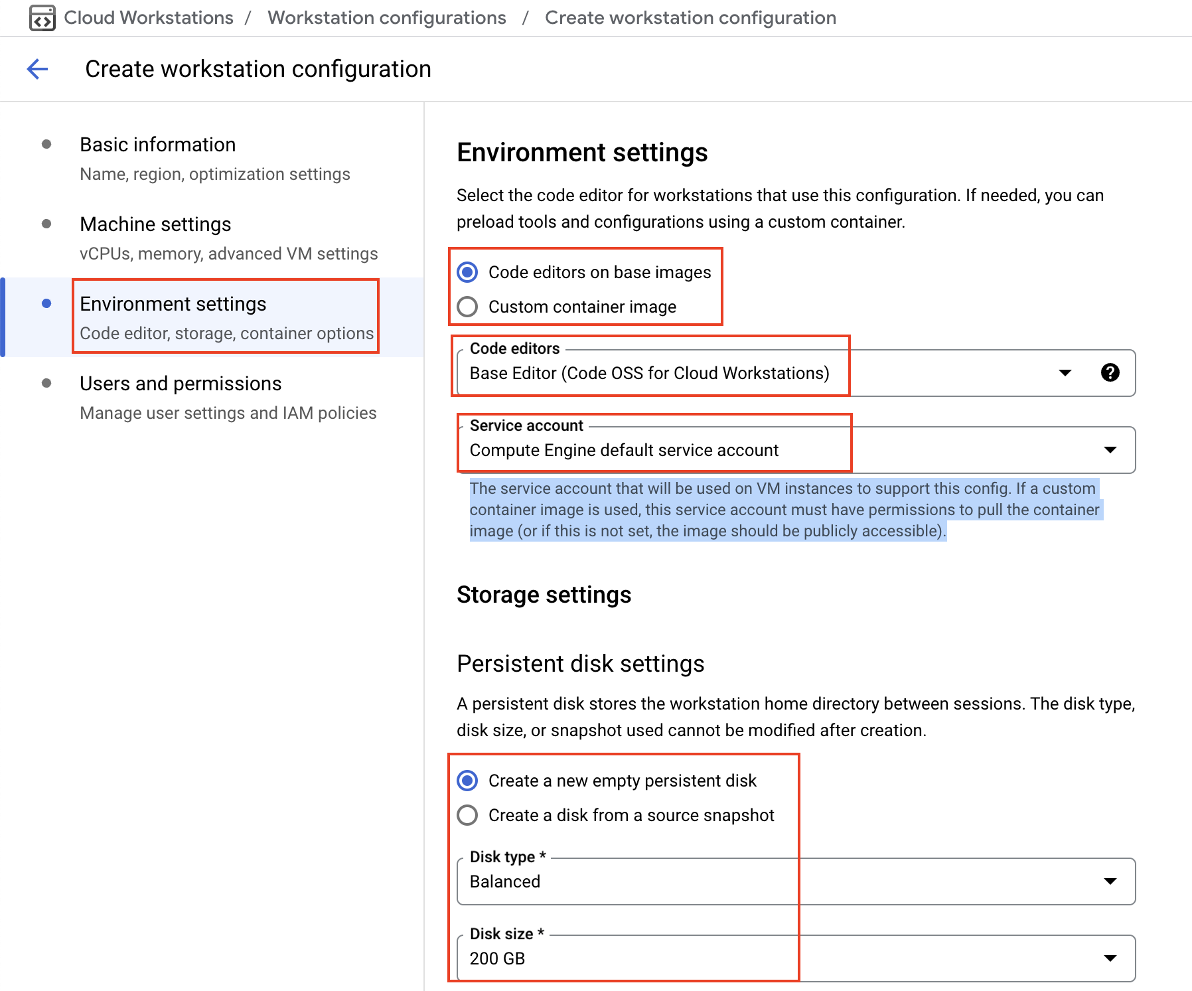
Task: Click the back arrow to leave configuration
Action: click(x=37, y=68)
